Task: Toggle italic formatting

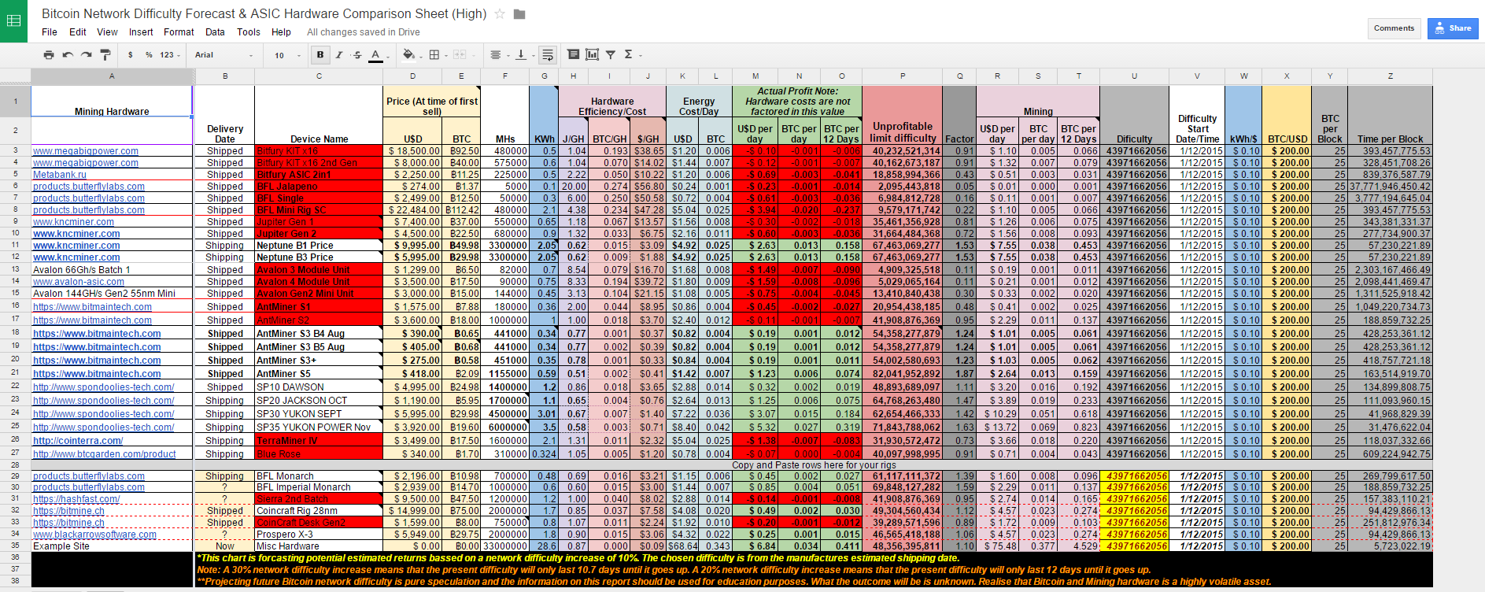Action: tap(339, 55)
